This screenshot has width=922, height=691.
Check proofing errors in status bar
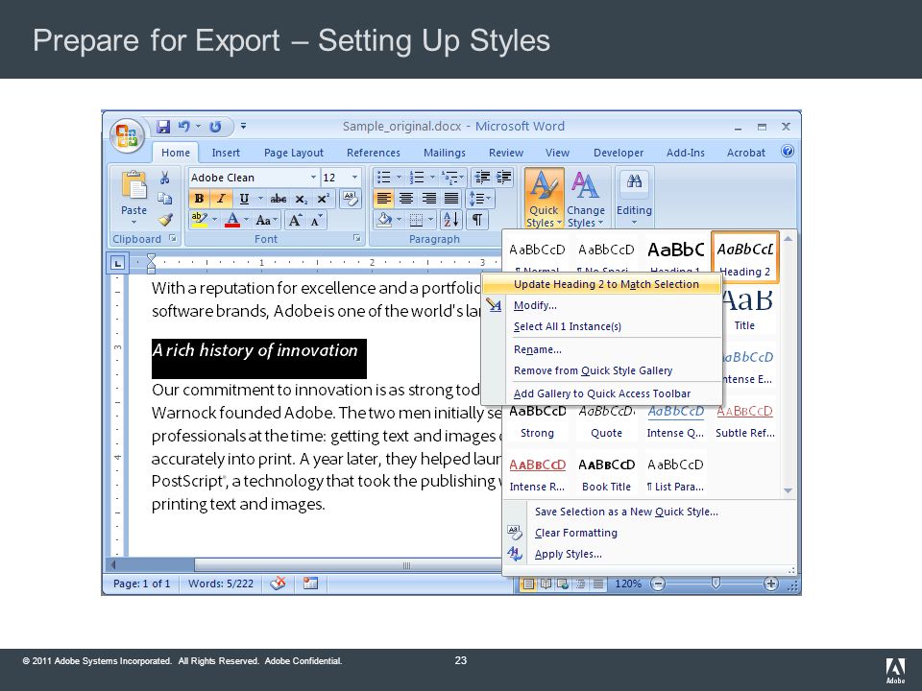(279, 584)
